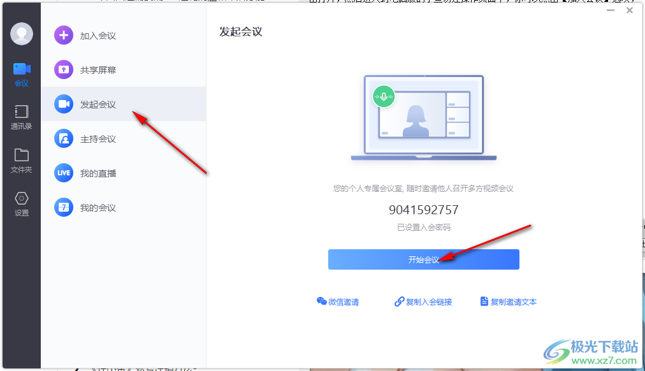Click the 主持会议 host icon

(64, 139)
